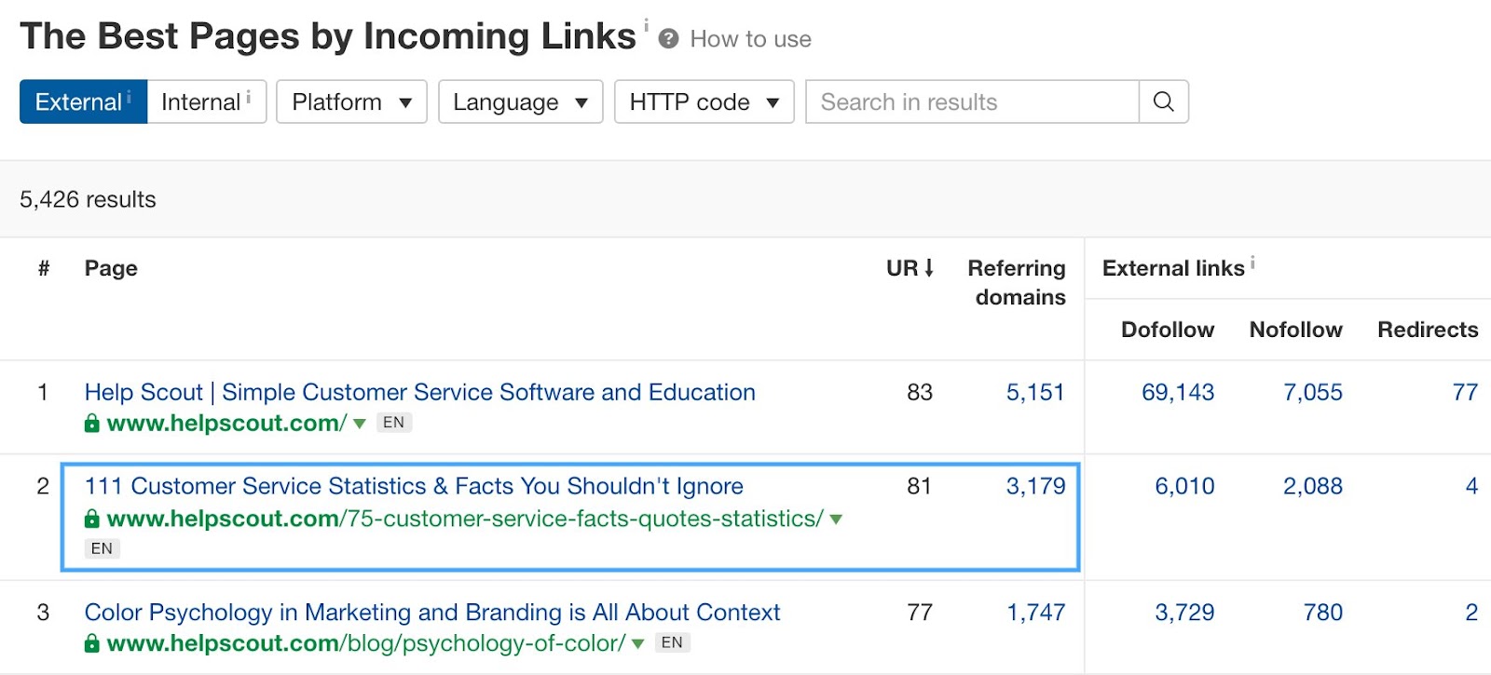Image resolution: width=1491 pixels, height=675 pixels.
Task: Open the HTTP code dropdown filter
Action: tap(704, 101)
